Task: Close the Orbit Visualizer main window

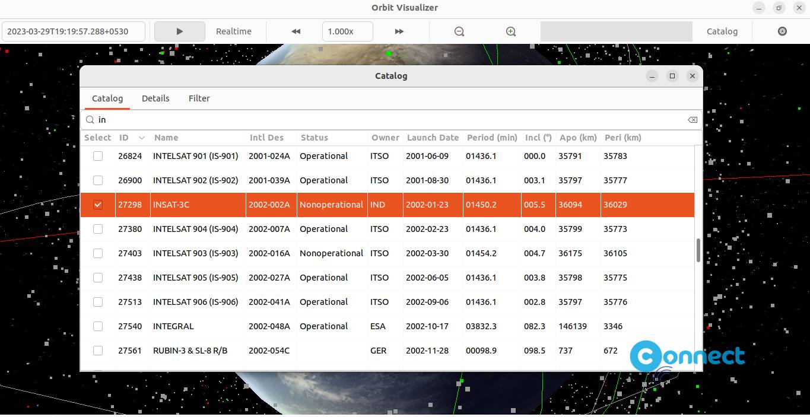Action: pyautogui.click(x=799, y=8)
